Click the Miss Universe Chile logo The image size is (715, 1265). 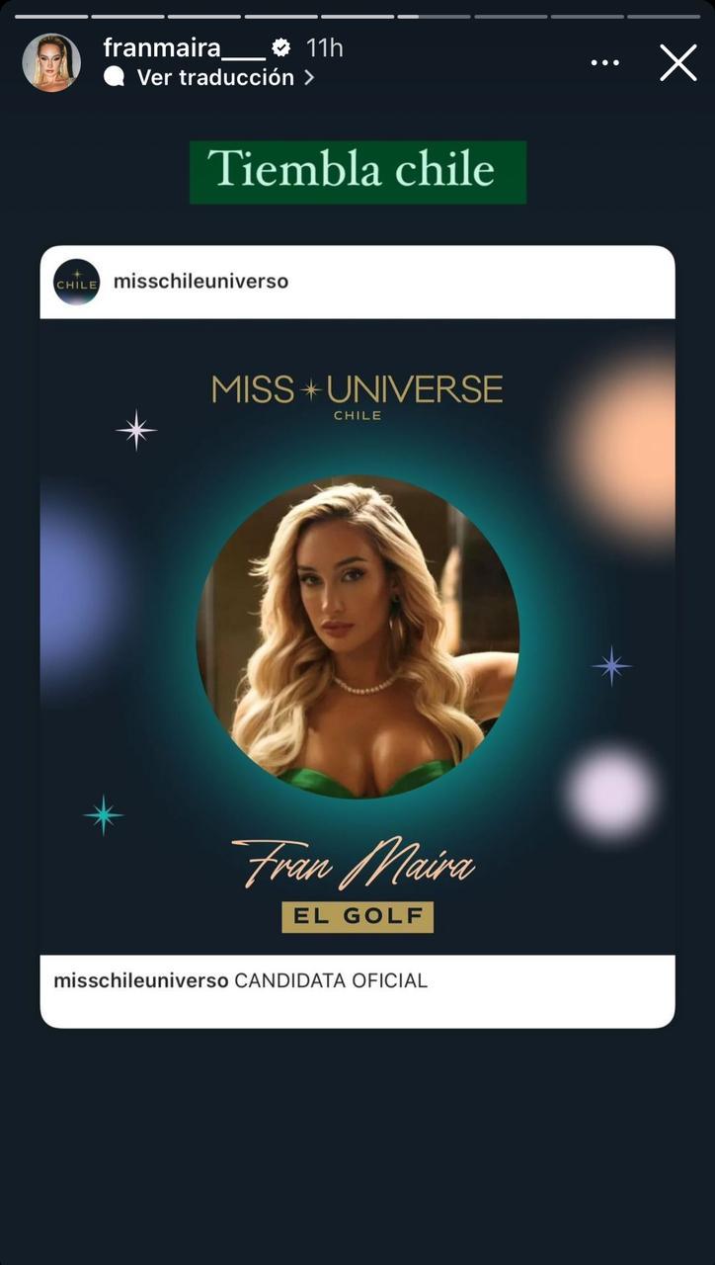tap(357, 390)
